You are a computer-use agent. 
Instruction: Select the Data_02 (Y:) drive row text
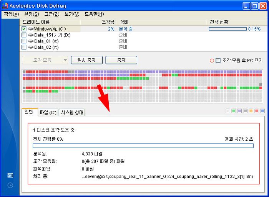pos(46,47)
